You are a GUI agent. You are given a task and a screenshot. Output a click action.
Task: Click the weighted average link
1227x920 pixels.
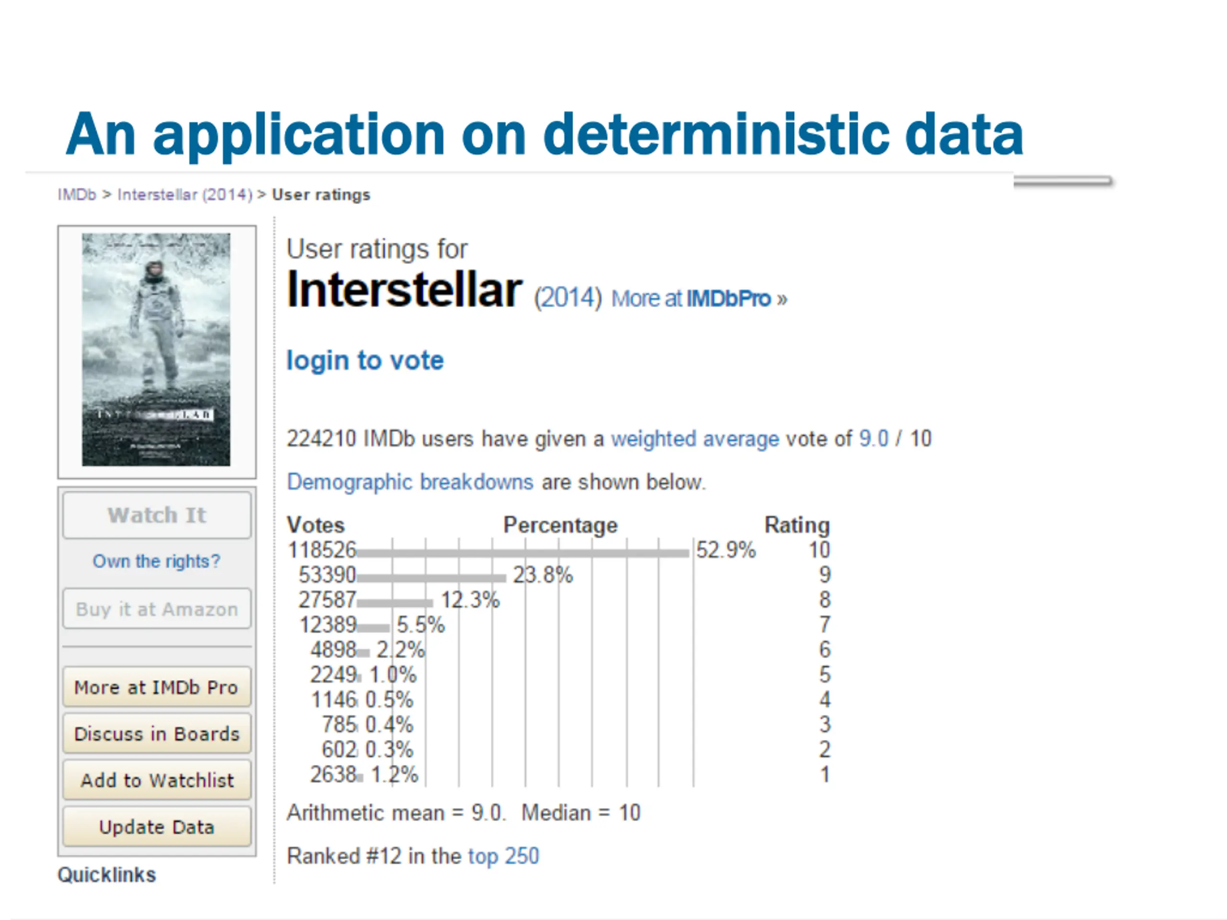coord(695,438)
